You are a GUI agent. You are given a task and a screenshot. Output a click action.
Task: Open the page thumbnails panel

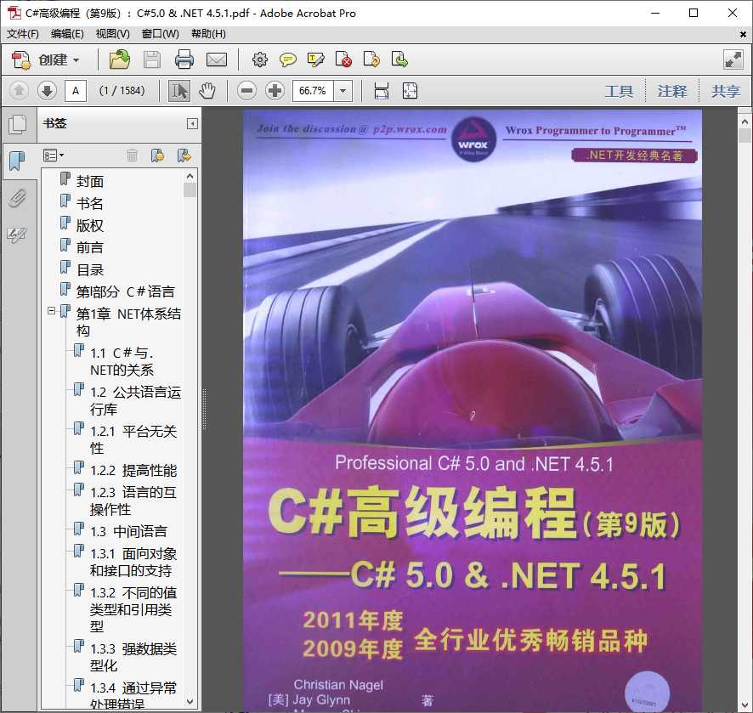(19, 124)
